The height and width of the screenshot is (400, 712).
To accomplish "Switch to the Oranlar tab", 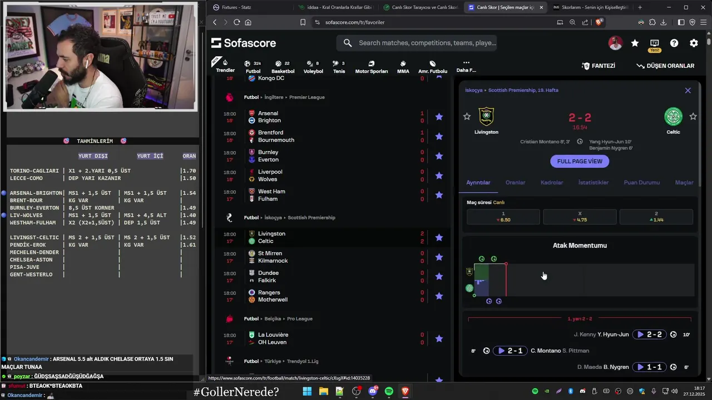I will click(516, 182).
